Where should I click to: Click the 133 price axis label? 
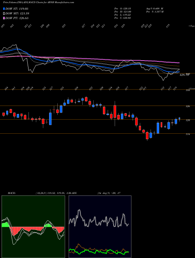tap(188, 90)
